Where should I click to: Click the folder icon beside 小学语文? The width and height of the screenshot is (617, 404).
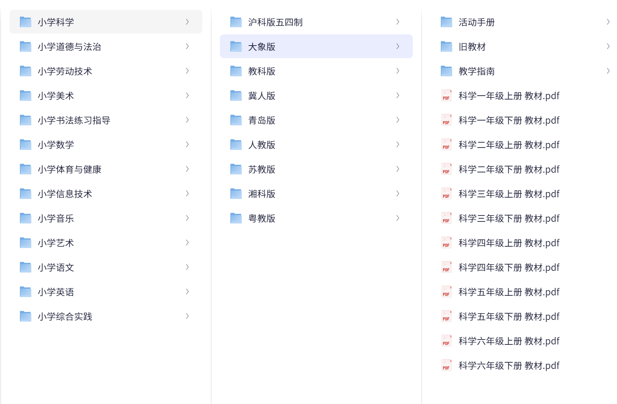coord(26,267)
